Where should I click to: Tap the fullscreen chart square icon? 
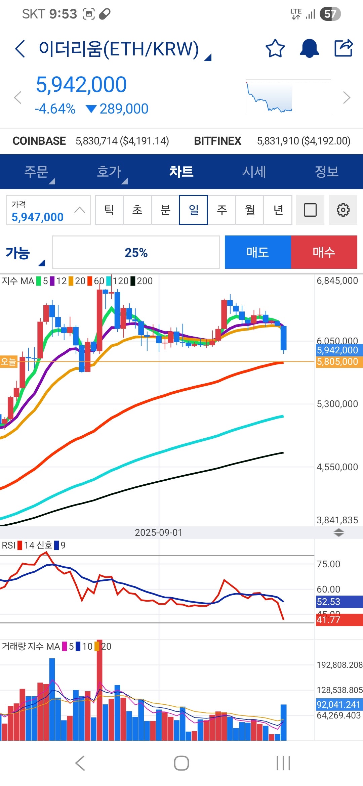[310, 210]
